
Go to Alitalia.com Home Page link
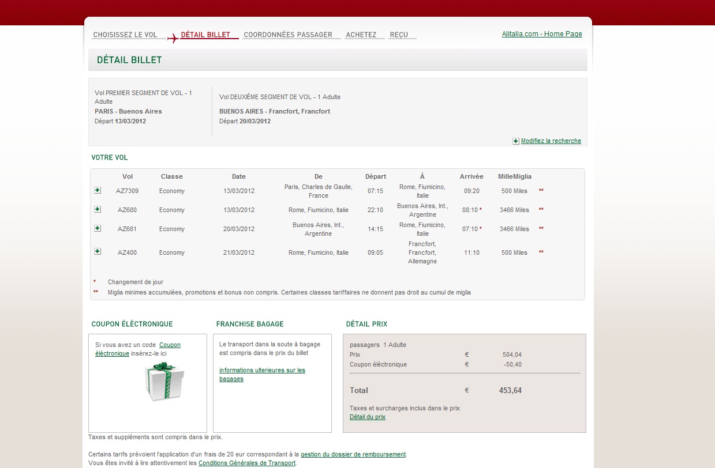pyautogui.click(x=542, y=34)
